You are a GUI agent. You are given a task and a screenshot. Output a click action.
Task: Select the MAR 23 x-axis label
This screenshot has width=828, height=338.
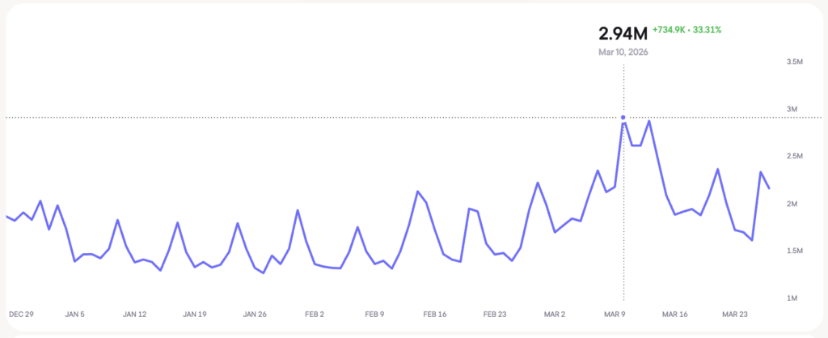point(735,314)
